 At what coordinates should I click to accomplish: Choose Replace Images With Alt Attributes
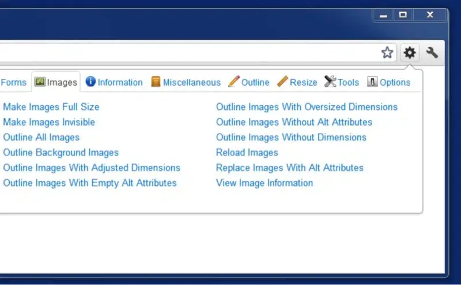click(290, 168)
